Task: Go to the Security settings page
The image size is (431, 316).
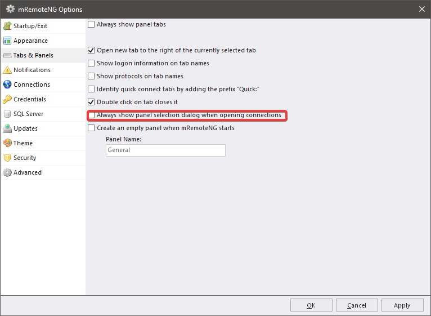Action: [x=43, y=158]
